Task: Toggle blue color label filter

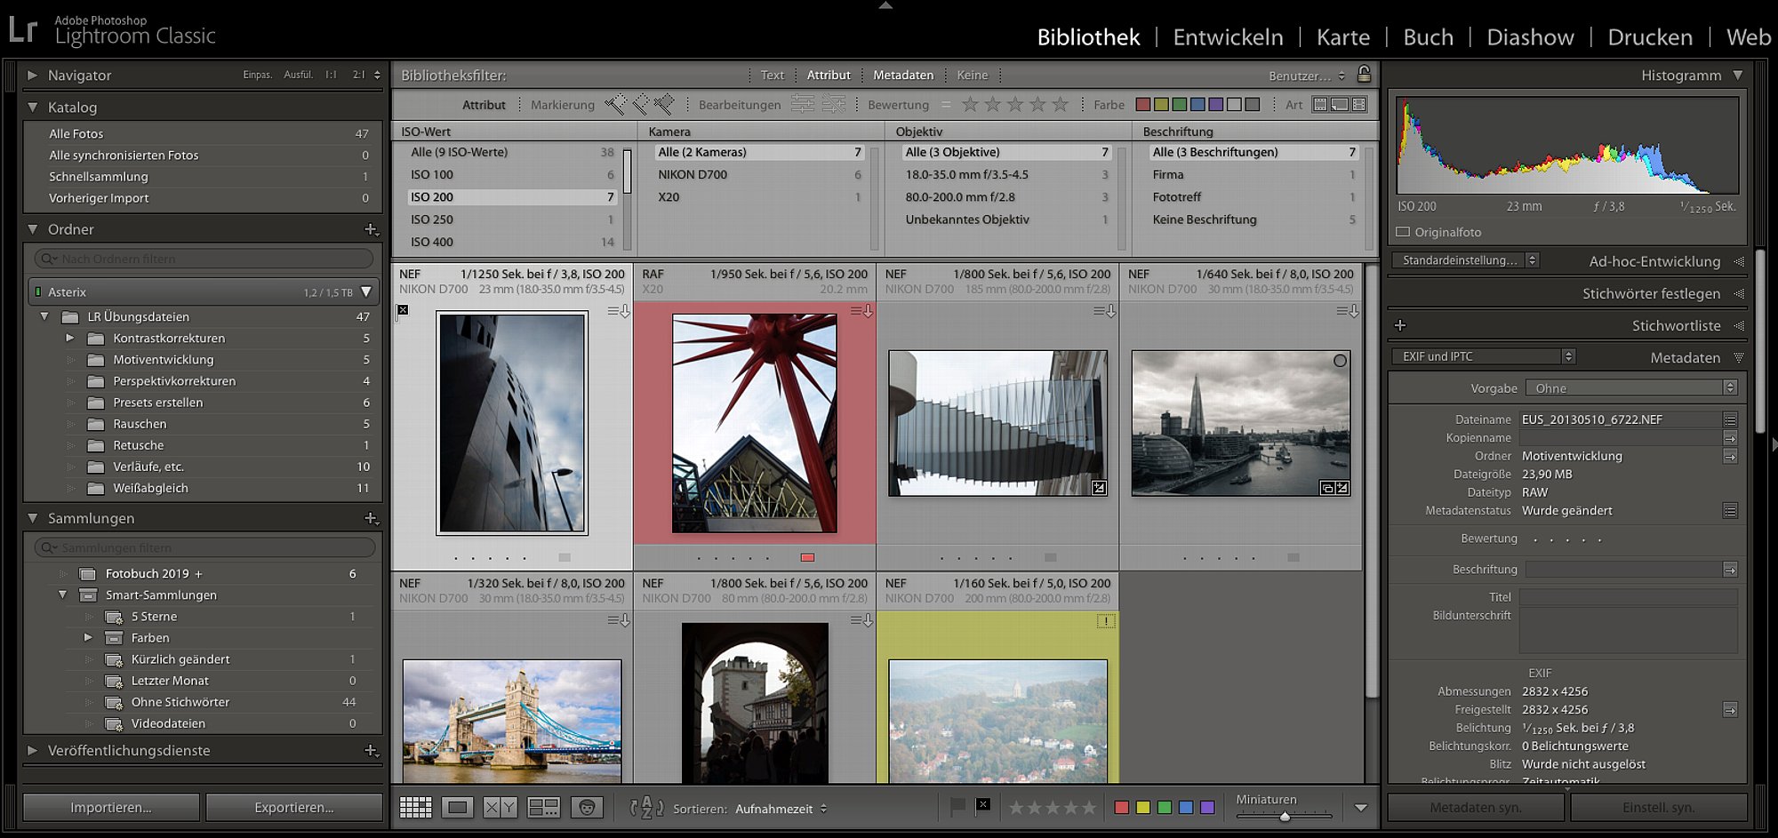Action: [x=1197, y=105]
